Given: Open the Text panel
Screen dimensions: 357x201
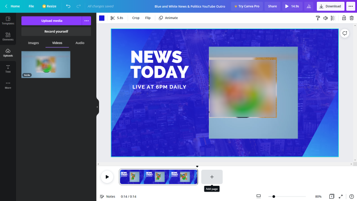Looking at the screenshot, I should pos(8,69).
